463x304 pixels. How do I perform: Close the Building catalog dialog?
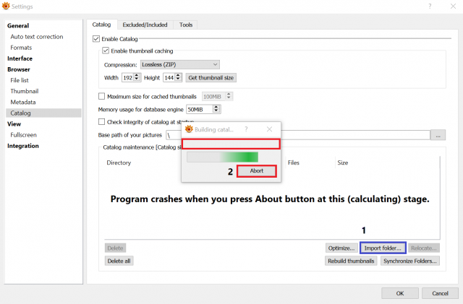tap(269, 129)
